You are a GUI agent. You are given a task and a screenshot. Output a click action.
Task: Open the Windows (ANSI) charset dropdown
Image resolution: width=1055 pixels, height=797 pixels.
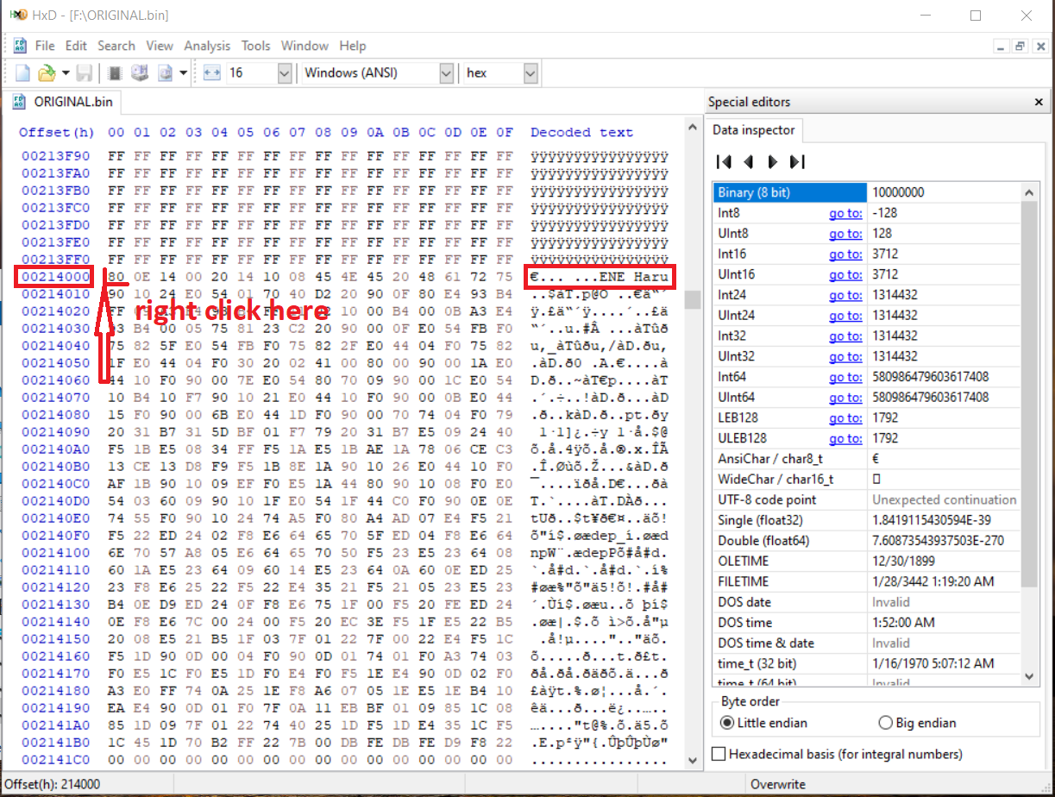[x=446, y=73]
